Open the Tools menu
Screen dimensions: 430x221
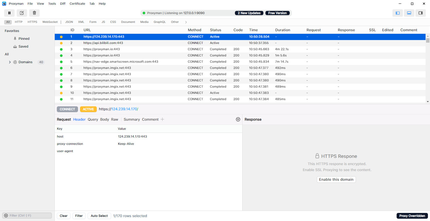(x=52, y=4)
